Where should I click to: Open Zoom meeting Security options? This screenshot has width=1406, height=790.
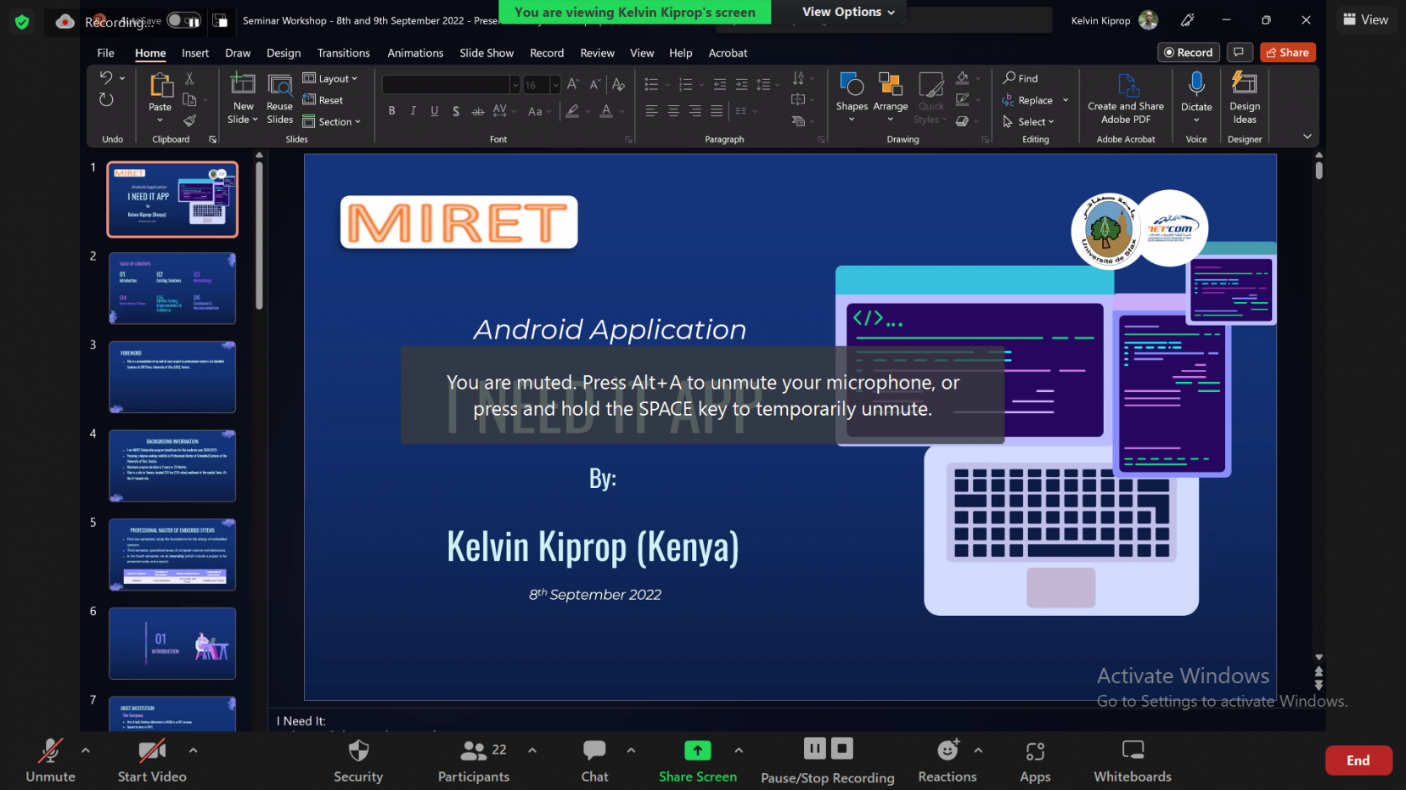point(357,759)
